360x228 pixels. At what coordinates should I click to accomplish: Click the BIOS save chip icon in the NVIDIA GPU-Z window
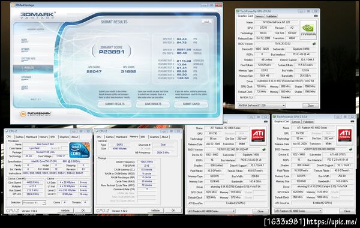coord(314,43)
